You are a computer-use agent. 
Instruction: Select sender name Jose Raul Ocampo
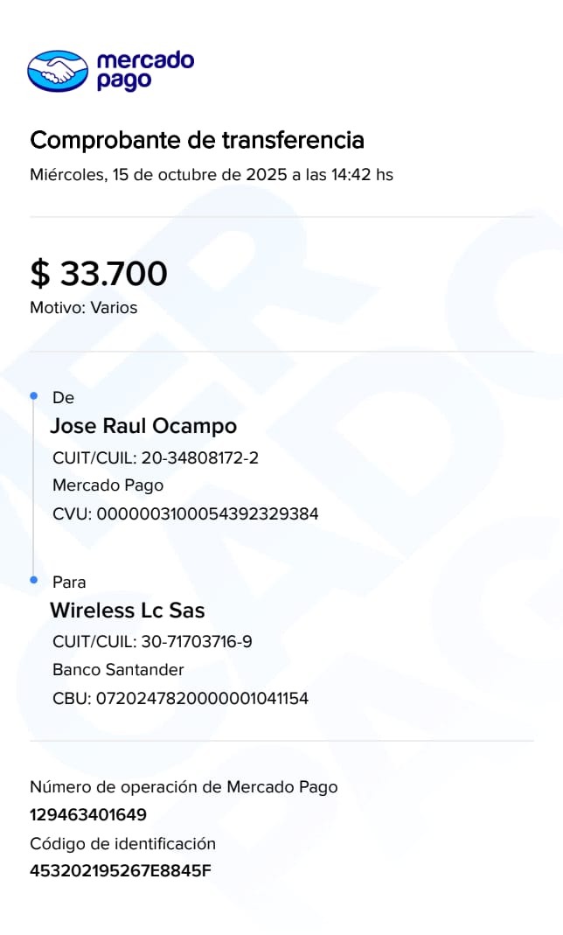[143, 426]
